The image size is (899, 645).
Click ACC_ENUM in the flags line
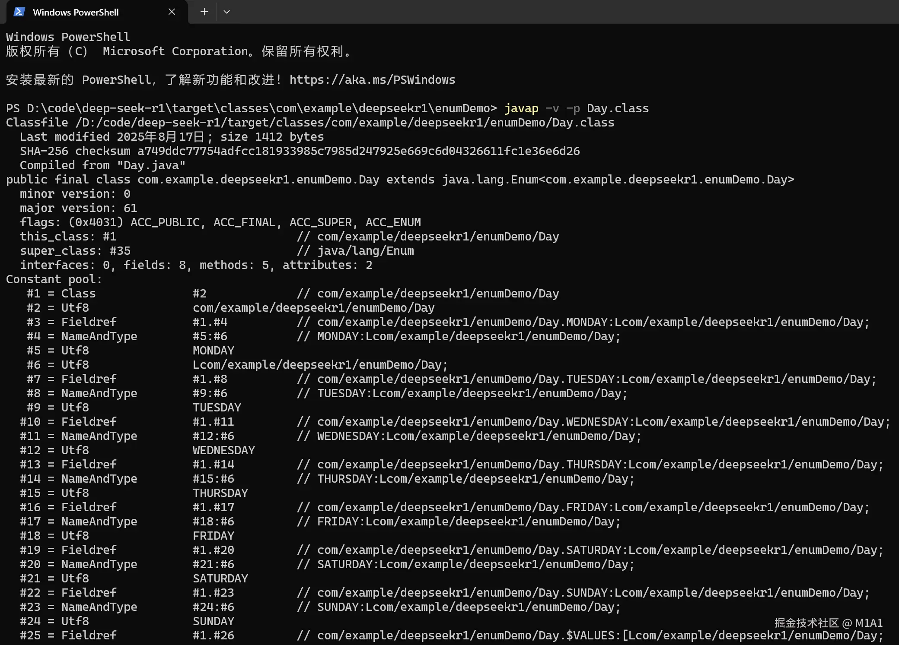coord(393,222)
